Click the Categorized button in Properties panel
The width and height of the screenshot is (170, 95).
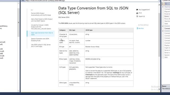pos(163,4)
